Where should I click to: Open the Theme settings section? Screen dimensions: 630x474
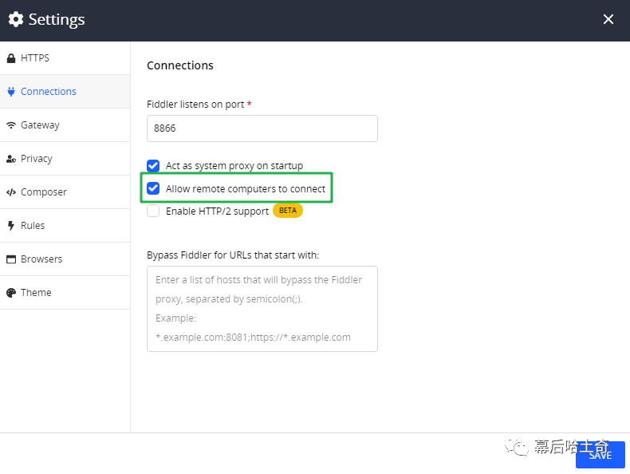tap(65, 293)
